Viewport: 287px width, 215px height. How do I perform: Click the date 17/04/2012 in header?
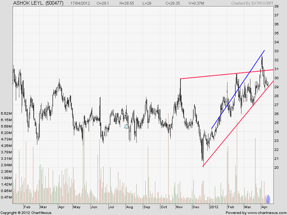pos(81,3)
